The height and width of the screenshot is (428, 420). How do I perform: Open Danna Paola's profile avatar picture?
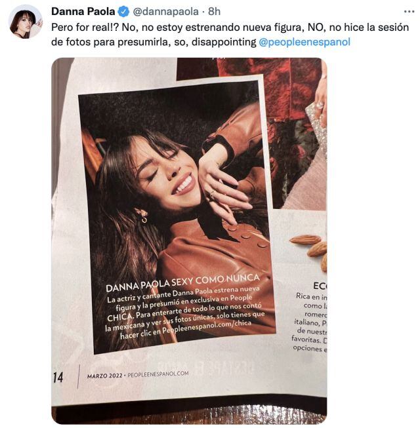[26, 21]
